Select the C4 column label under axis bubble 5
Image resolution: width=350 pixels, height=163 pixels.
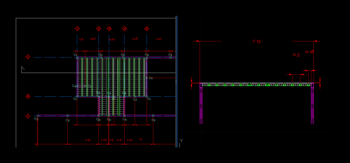(x=147, y=54)
